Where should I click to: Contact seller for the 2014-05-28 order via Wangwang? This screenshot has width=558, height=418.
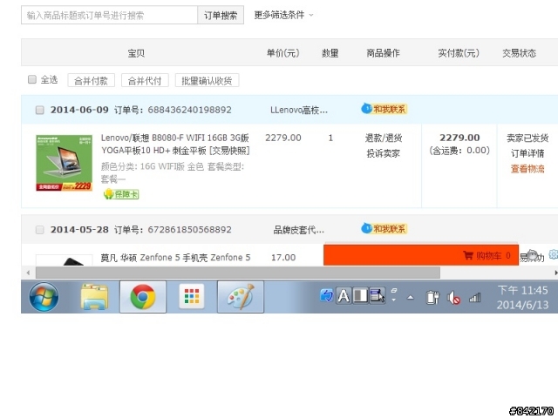pos(384,228)
